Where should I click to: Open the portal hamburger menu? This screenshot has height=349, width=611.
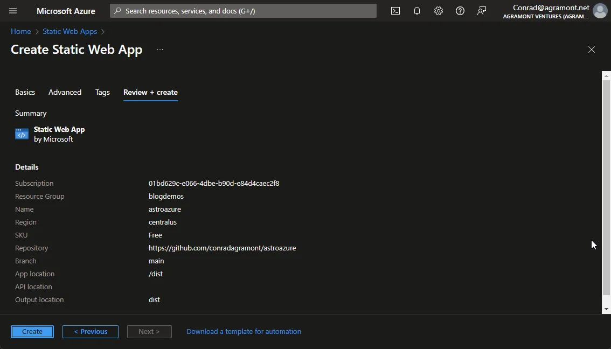13,11
